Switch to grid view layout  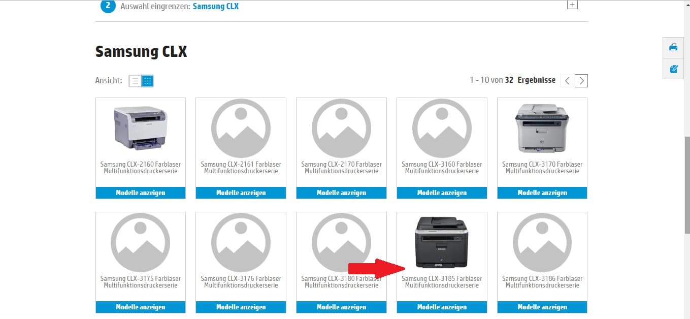(147, 81)
